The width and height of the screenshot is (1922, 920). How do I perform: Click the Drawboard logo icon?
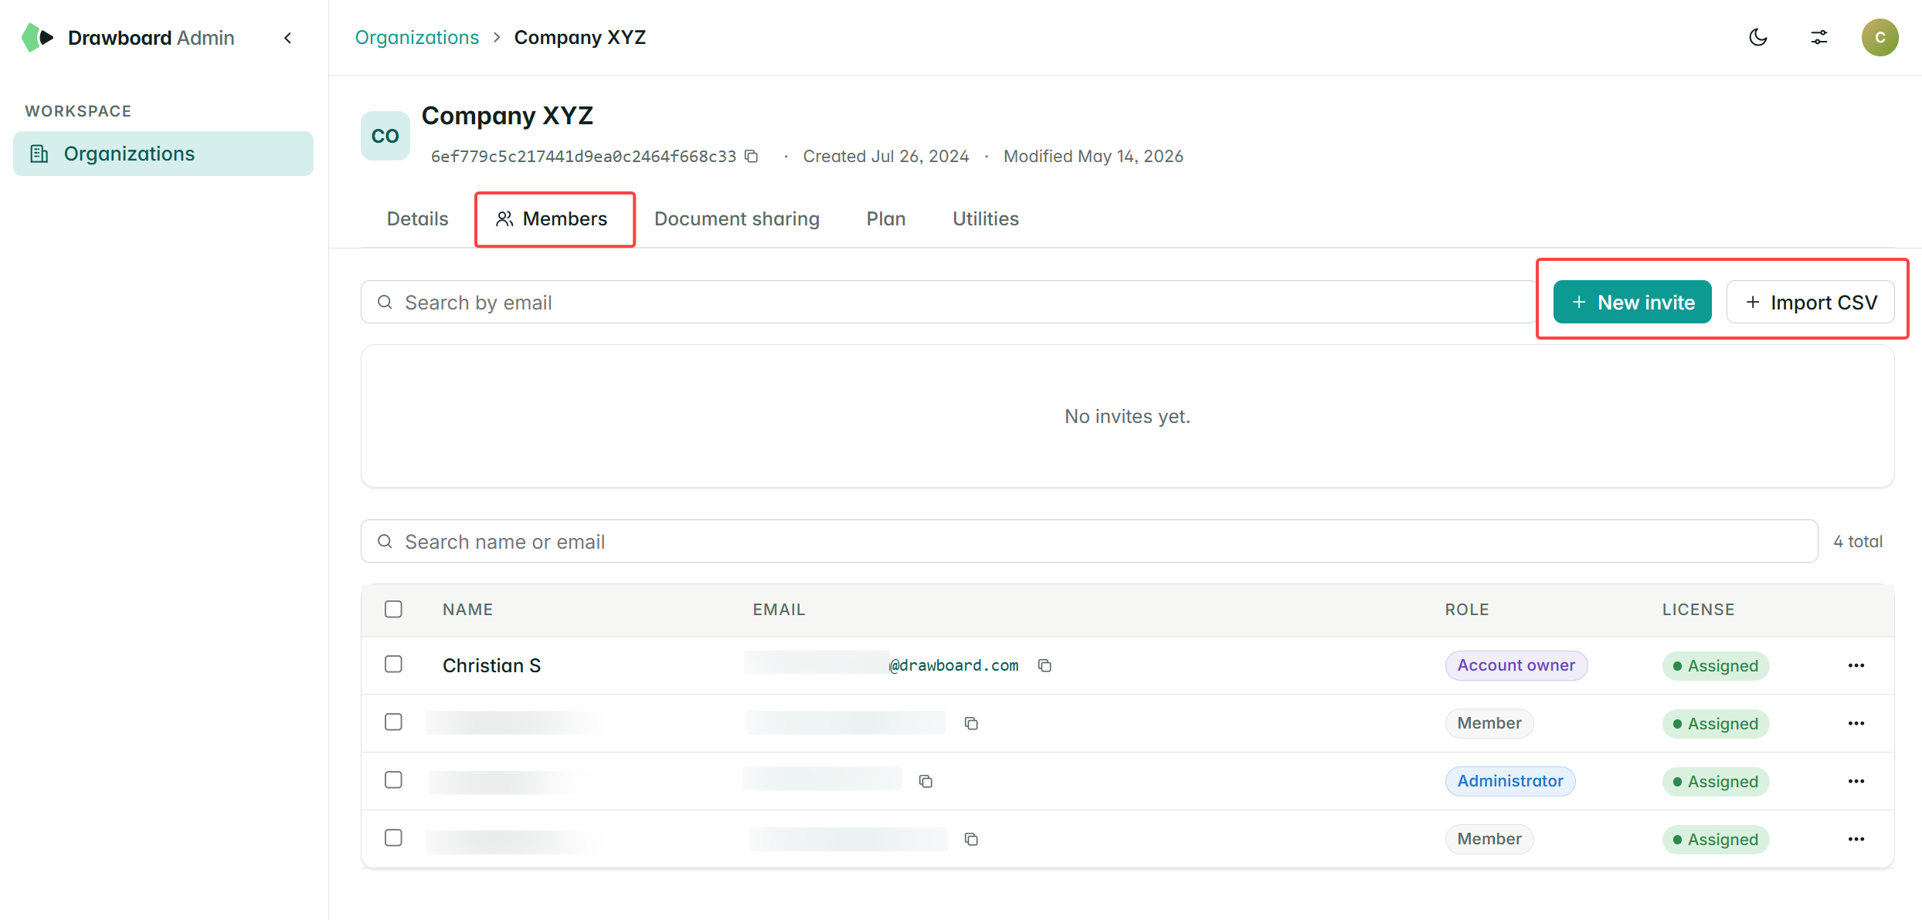click(x=37, y=37)
